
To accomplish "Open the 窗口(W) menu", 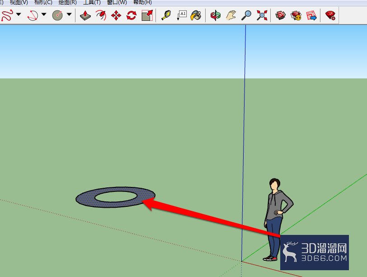I will pos(117,2).
